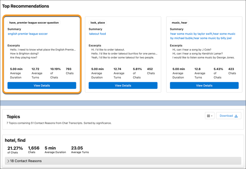Click the 'How is Brighton doing?' excerpt
This screenshot has height=169, width=246.
pos(25,54)
